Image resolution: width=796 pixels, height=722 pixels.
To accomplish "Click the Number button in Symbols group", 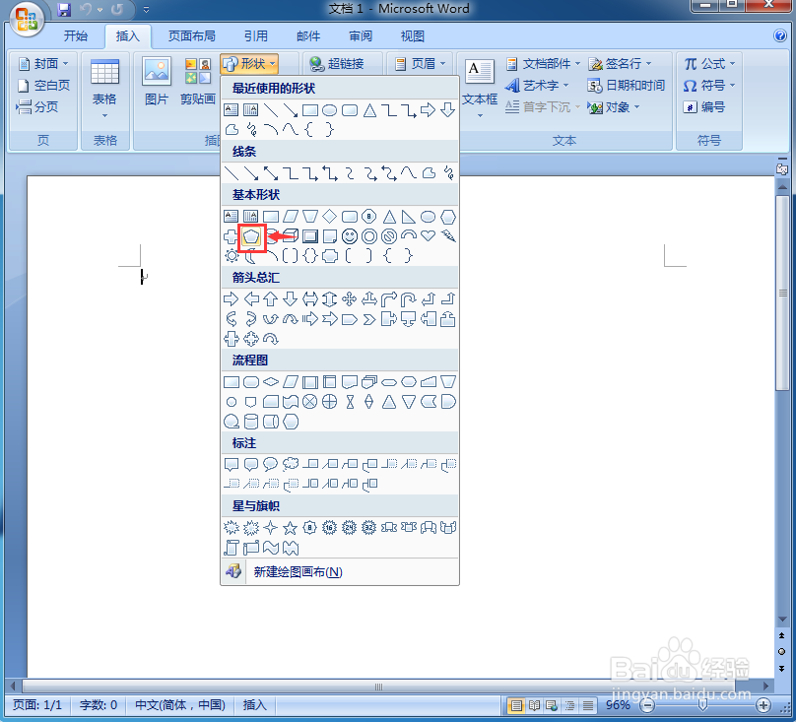I will click(704, 107).
